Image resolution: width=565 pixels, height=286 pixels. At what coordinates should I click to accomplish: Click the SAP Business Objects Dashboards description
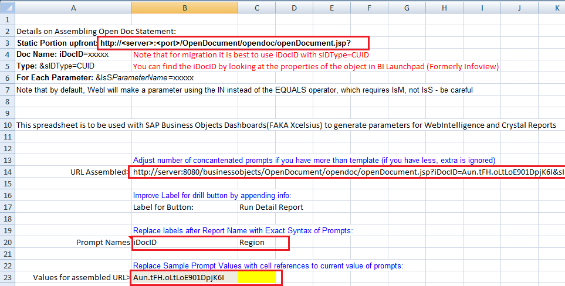coord(286,125)
